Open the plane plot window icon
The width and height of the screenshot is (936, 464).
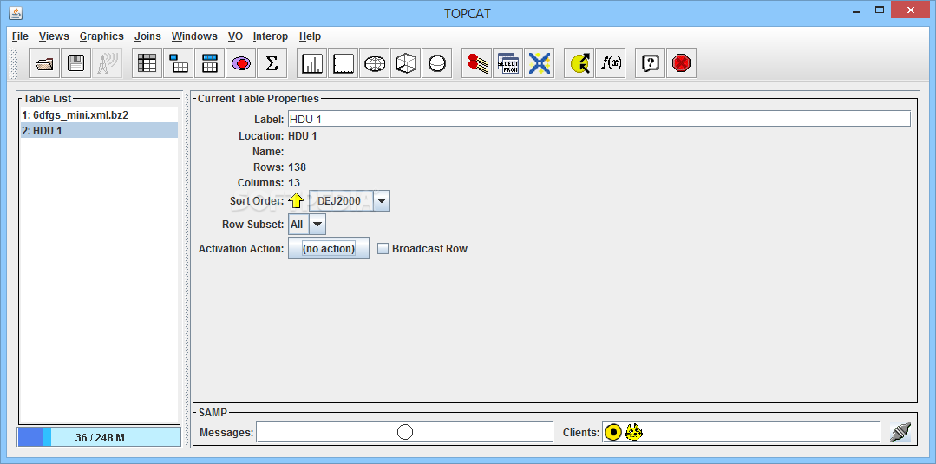click(344, 63)
